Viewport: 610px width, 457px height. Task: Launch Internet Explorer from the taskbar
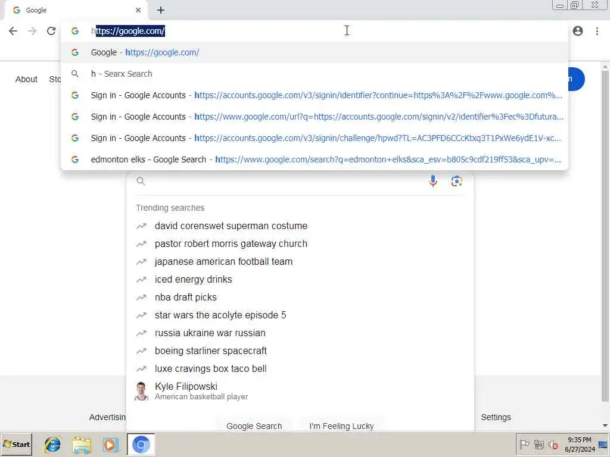52,444
